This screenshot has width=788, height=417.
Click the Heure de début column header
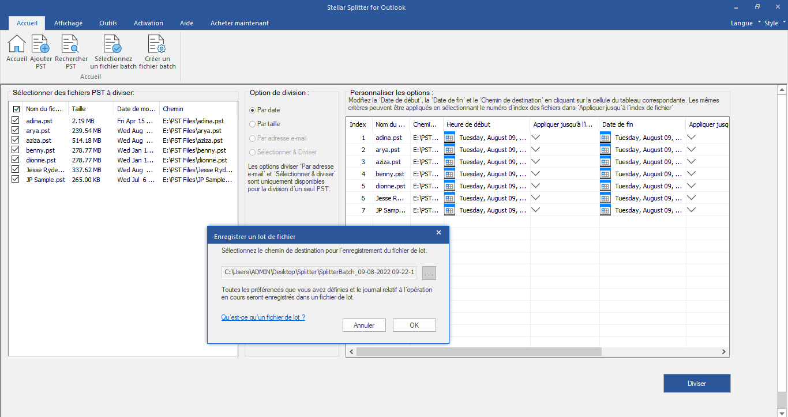click(487, 124)
